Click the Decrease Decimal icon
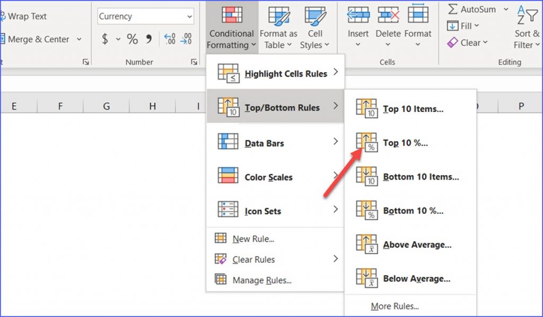The height and width of the screenshot is (317, 543). point(186,39)
